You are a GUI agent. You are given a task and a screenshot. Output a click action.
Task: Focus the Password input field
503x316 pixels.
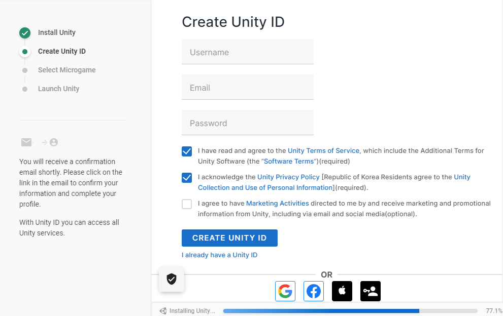[247, 123]
